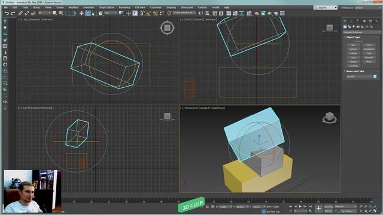The height and width of the screenshot is (215, 383).
Task: Switch to the Create command panel tab
Action: point(345,21)
